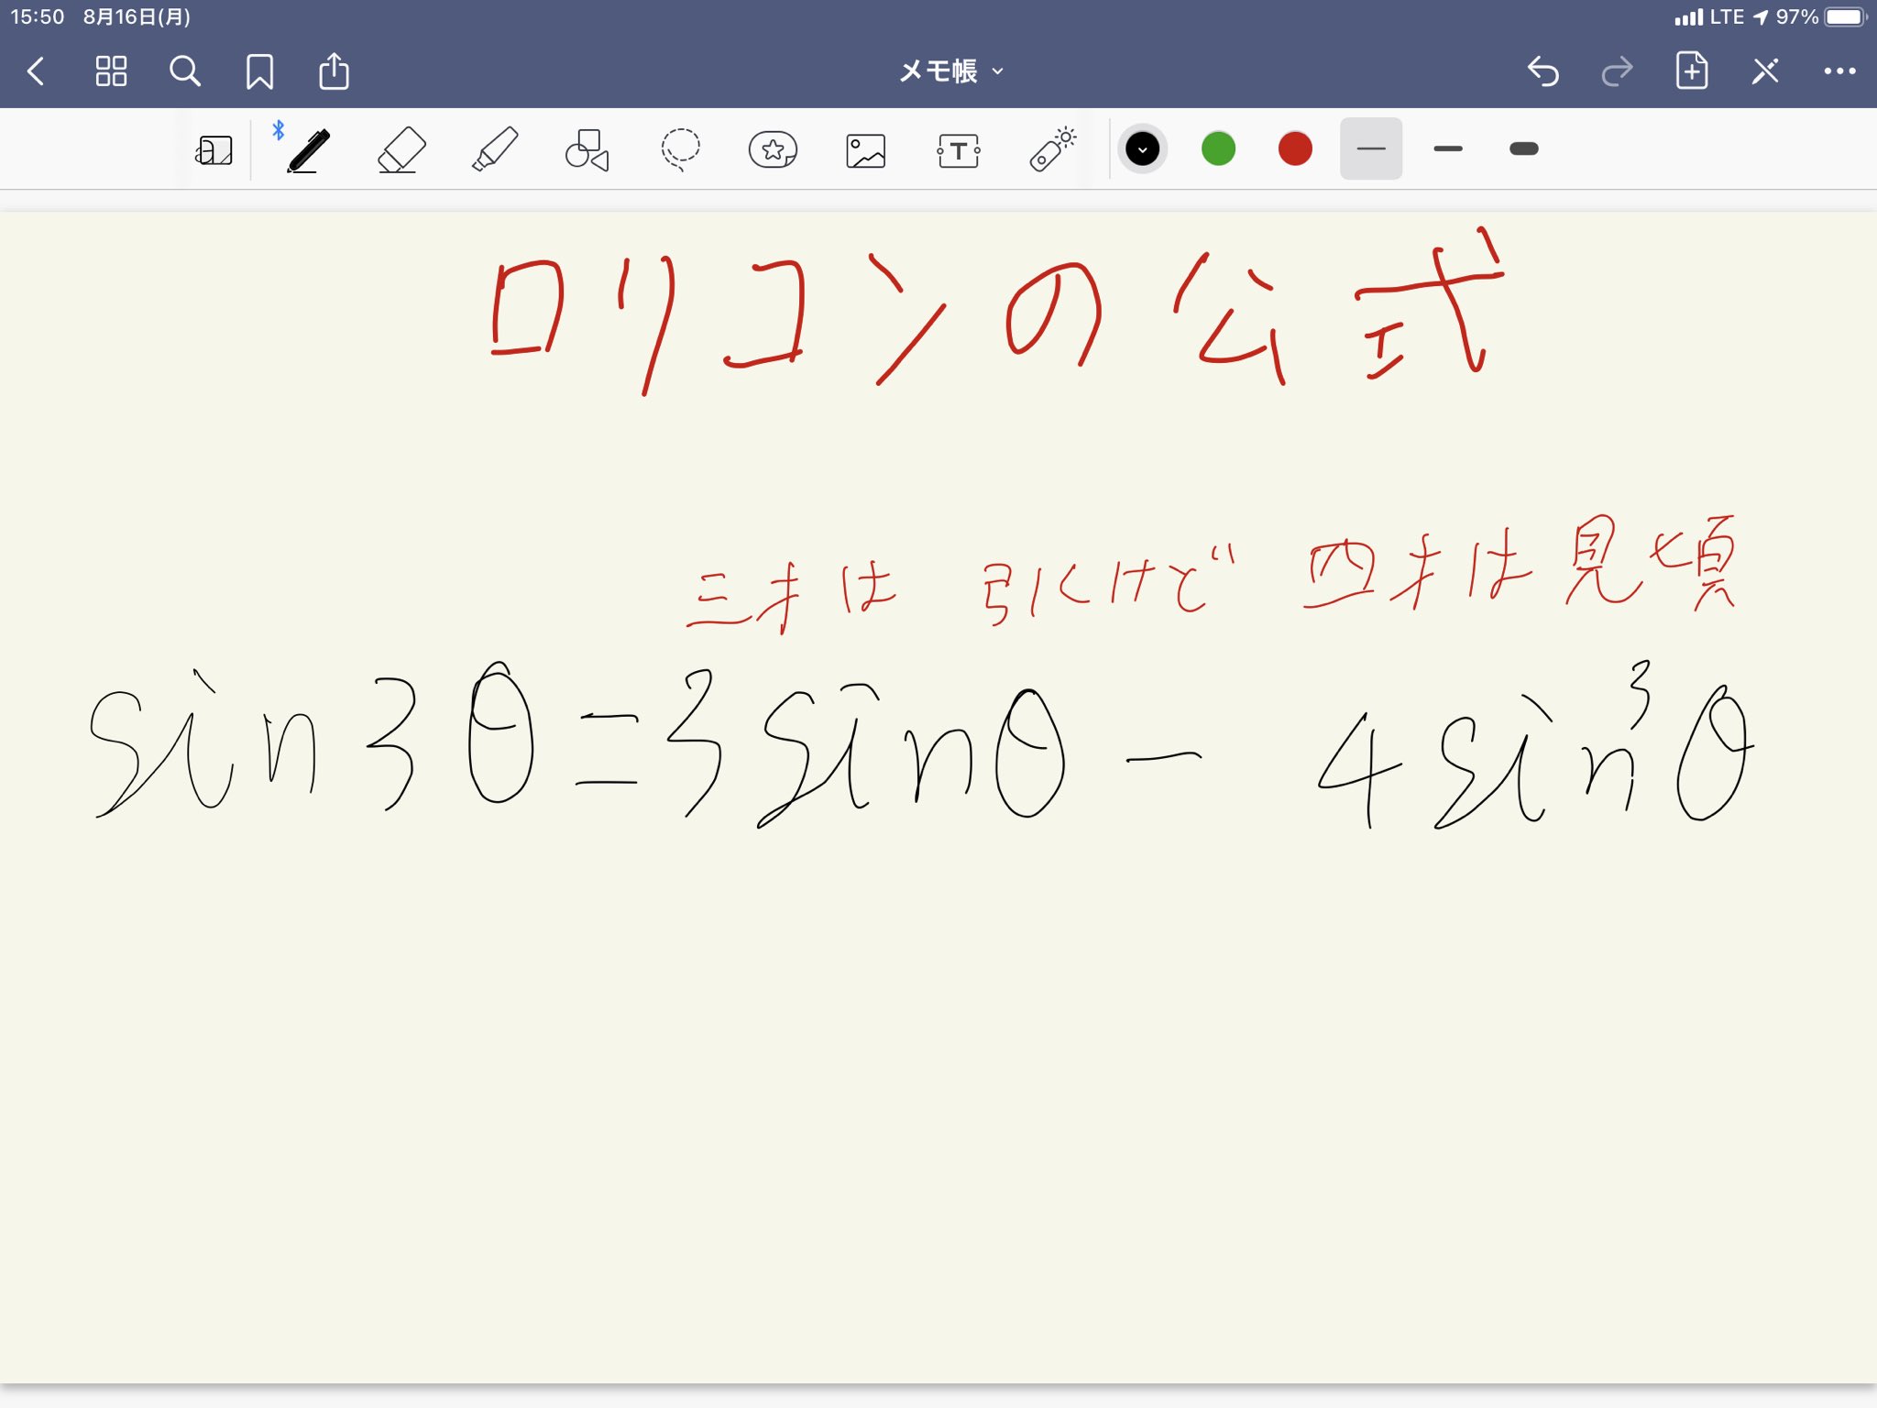
Task: Toggle the zoom window tool
Action: tap(214, 149)
